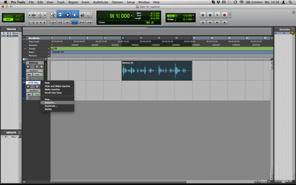
Task: Go to end transport button
Action: (224, 22)
